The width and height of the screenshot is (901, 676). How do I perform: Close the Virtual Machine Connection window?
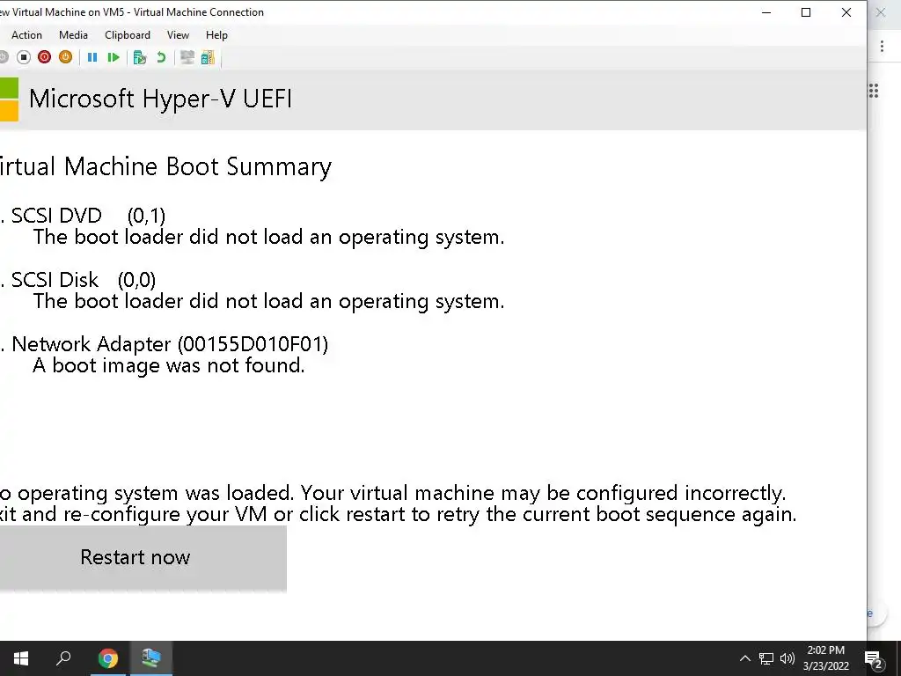coord(846,12)
